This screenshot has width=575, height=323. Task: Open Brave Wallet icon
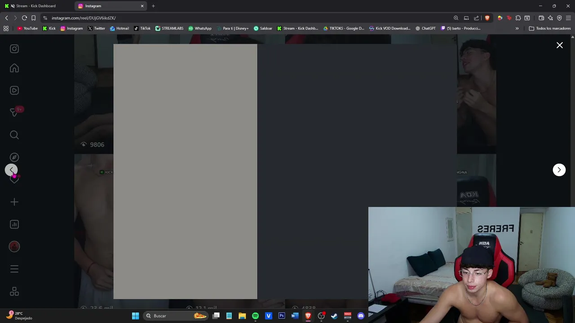point(541,18)
